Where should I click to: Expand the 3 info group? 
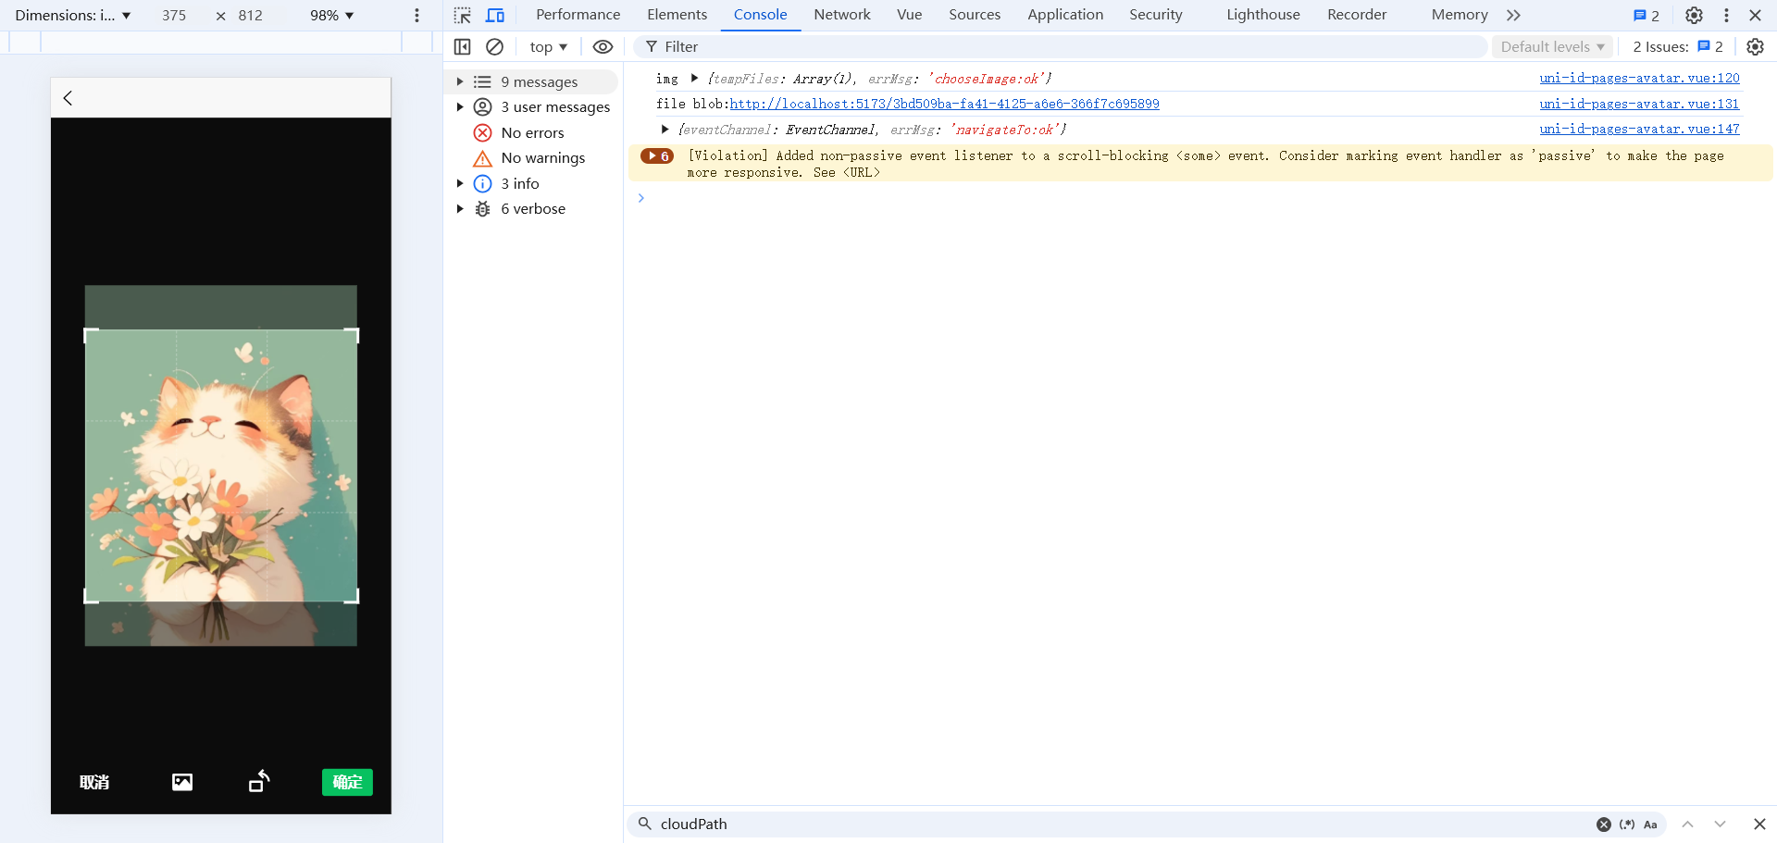[460, 183]
